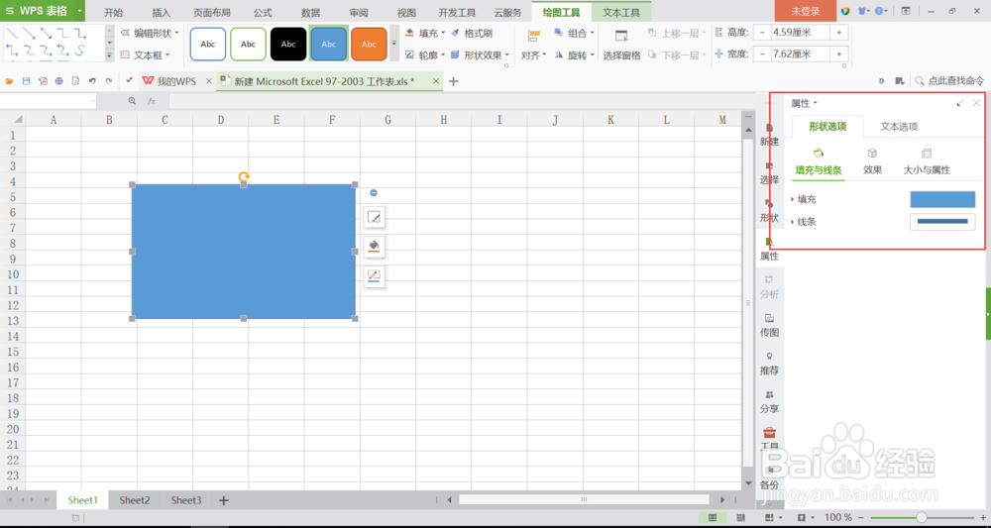Open the 推荐 sidebar item
This screenshot has width=991, height=528.
click(769, 364)
